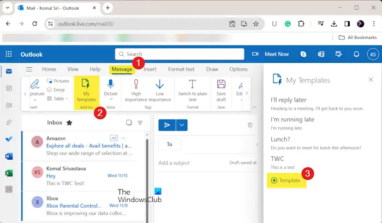Open Calendar in the left sidebar

coord(9,89)
